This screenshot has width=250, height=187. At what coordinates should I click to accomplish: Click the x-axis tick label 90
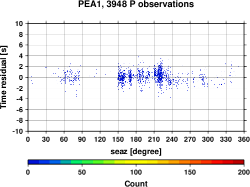[x=82, y=139]
